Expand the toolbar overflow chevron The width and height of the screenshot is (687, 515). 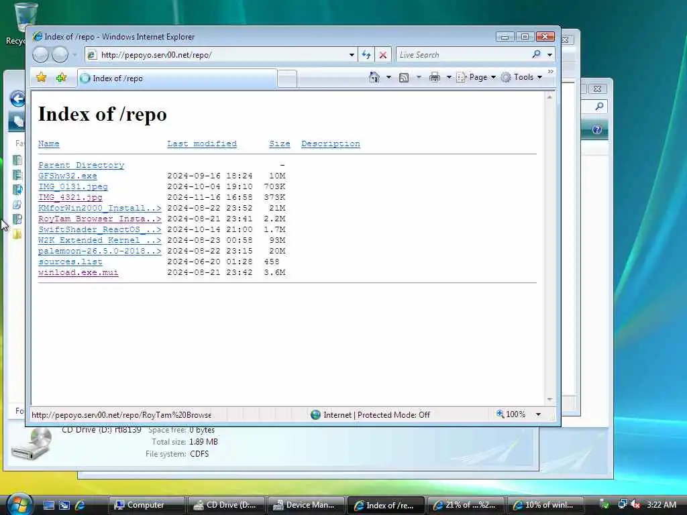point(551,71)
